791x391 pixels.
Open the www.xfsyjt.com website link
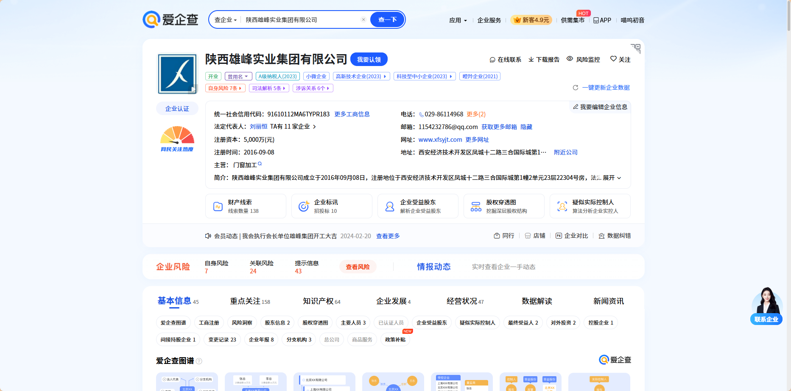440,140
